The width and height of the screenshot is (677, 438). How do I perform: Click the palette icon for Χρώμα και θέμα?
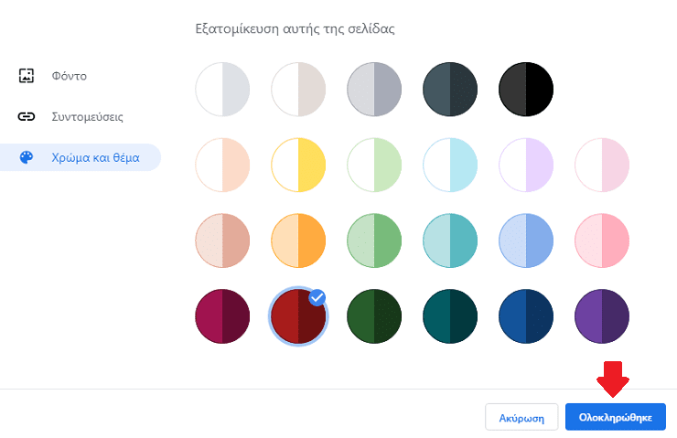[27, 157]
